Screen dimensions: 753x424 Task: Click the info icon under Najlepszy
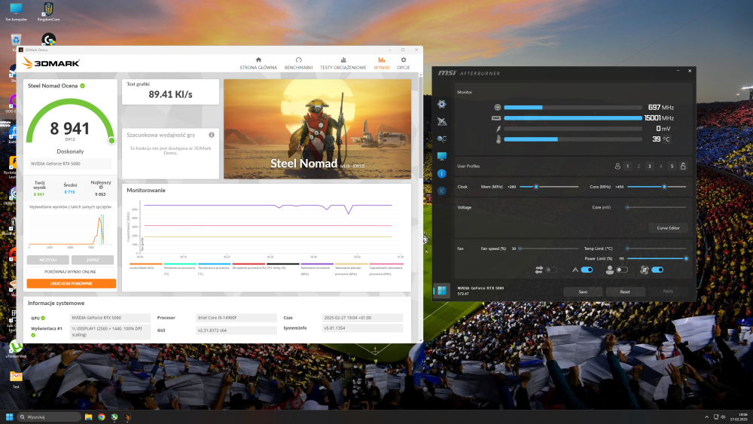pos(101,188)
